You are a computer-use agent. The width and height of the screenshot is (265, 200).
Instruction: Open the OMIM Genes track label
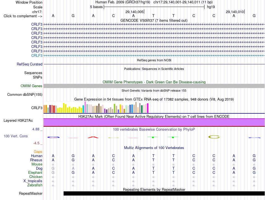click(x=31, y=86)
